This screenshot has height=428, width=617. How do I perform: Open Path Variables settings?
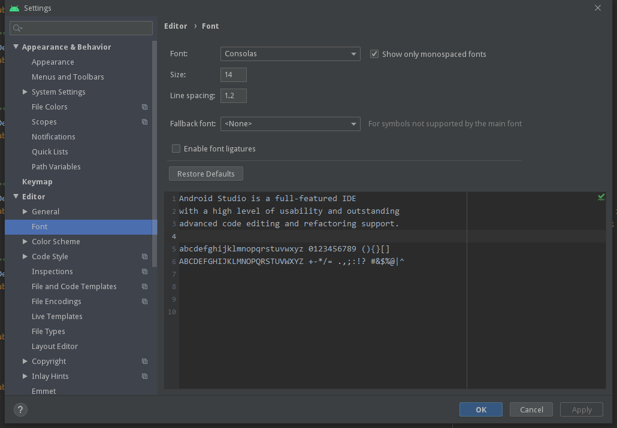[56, 167]
